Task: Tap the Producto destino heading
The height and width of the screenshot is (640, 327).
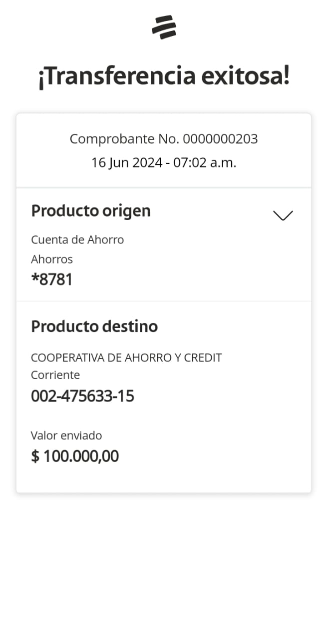Action: tap(94, 326)
